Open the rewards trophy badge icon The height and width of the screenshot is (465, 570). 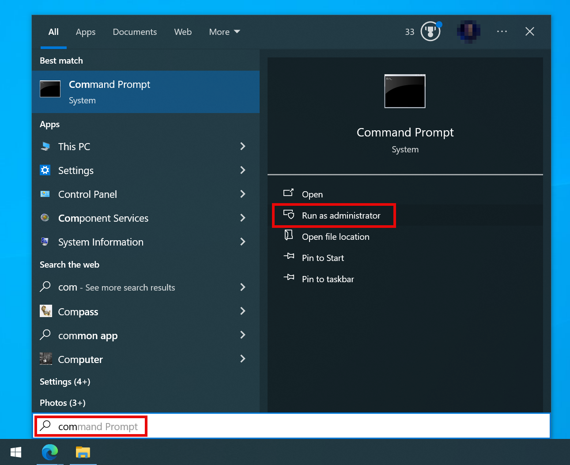(430, 31)
